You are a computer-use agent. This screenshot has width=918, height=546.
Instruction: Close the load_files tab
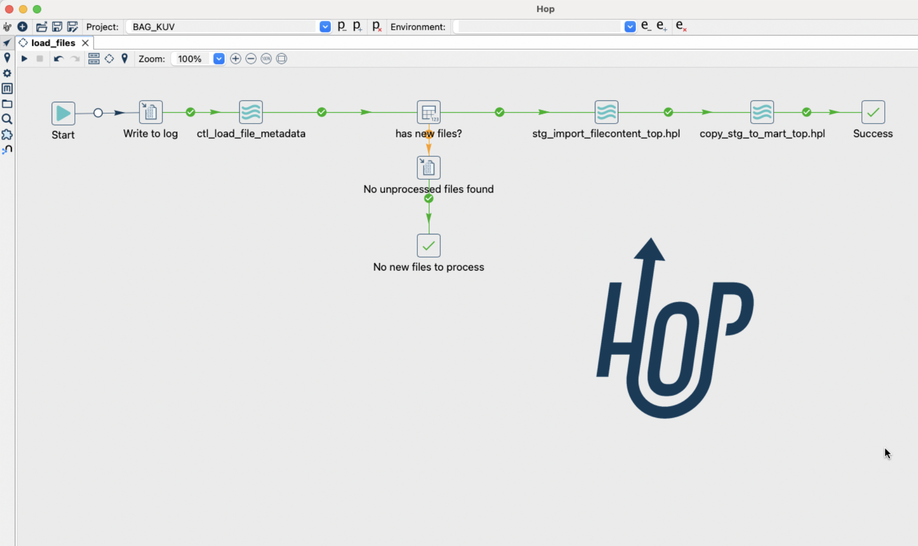coord(85,43)
